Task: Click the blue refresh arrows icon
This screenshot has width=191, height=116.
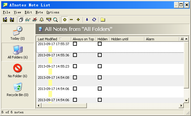Action: click(94, 20)
